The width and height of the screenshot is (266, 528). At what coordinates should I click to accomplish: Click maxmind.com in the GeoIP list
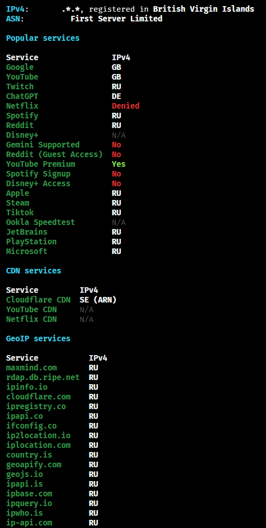[31, 368]
